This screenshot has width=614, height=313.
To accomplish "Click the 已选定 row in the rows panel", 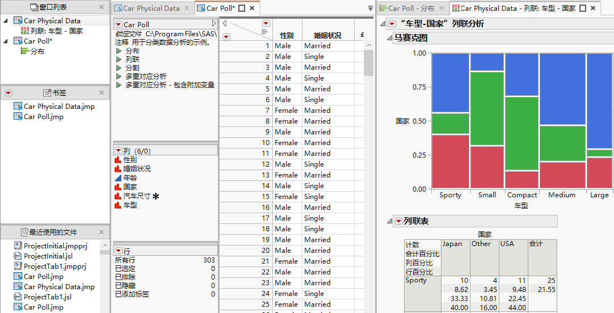I will pyautogui.click(x=165, y=269).
